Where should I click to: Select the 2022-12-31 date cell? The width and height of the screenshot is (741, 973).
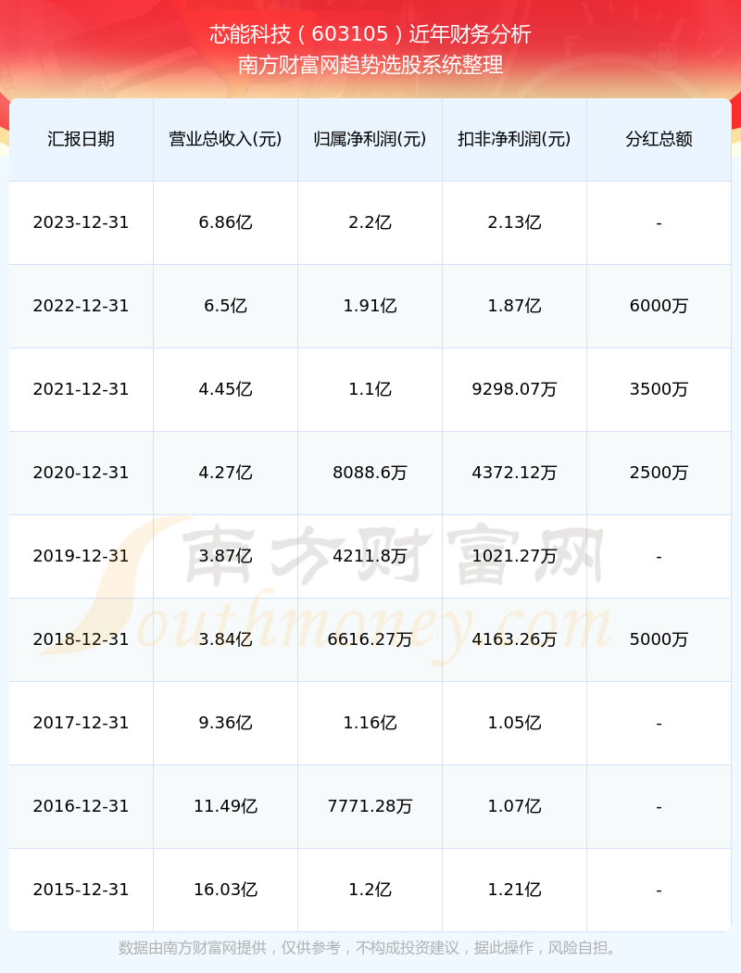81,306
